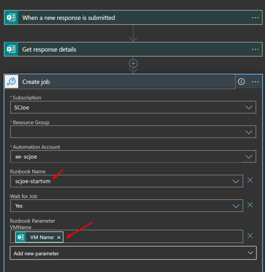Open the Get response details ellipsis menu
Viewport: 265px width, 272px height.
(x=255, y=49)
